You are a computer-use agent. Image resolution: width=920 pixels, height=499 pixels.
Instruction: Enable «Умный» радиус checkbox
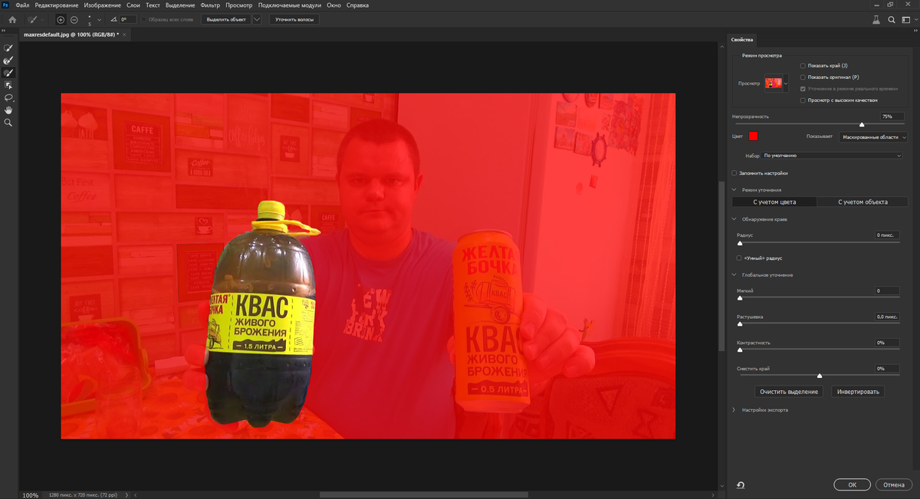(x=739, y=258)
